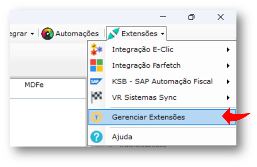Choose Gerenciar Extensões from the menu
Screen dimensions: 257x167
click(162, 117)
